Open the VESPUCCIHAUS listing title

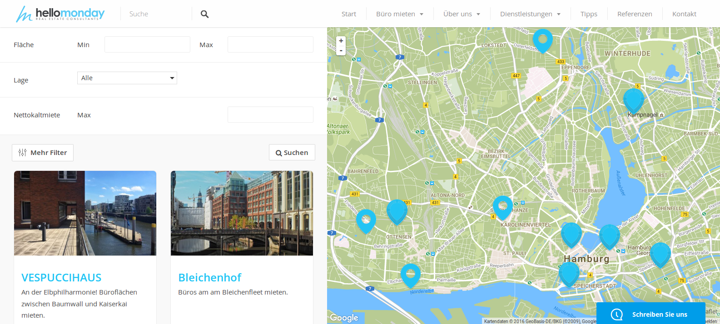tap(61, 277)
